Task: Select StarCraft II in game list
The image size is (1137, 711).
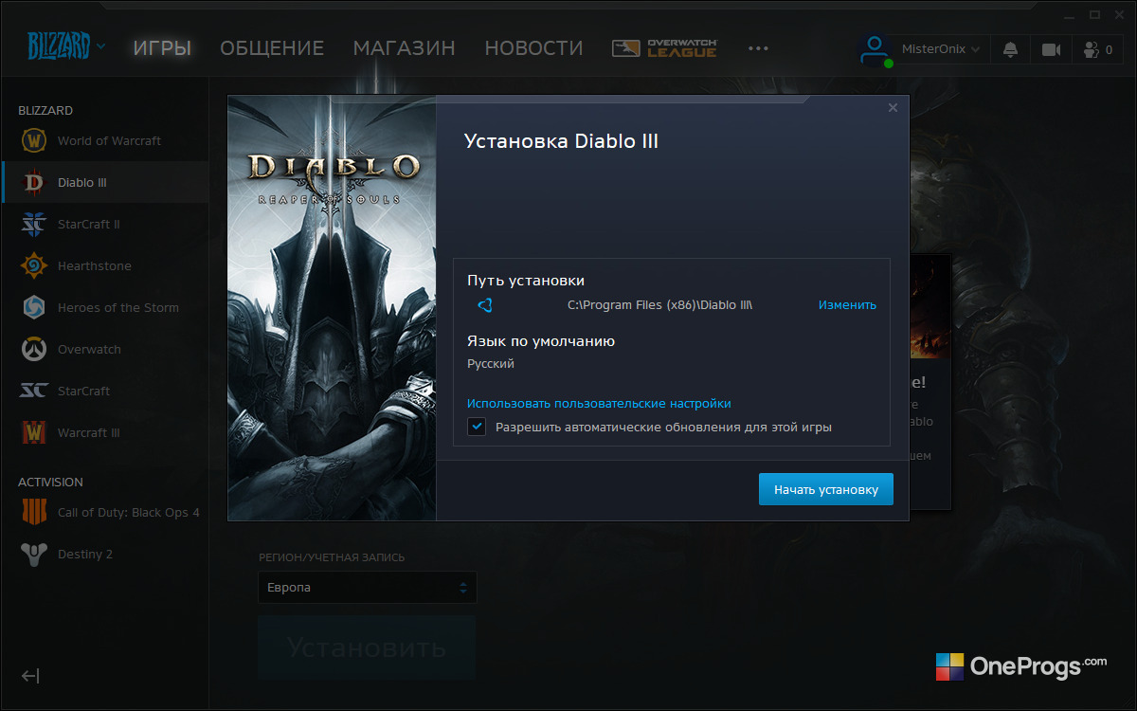Action: tap(104, 224)
